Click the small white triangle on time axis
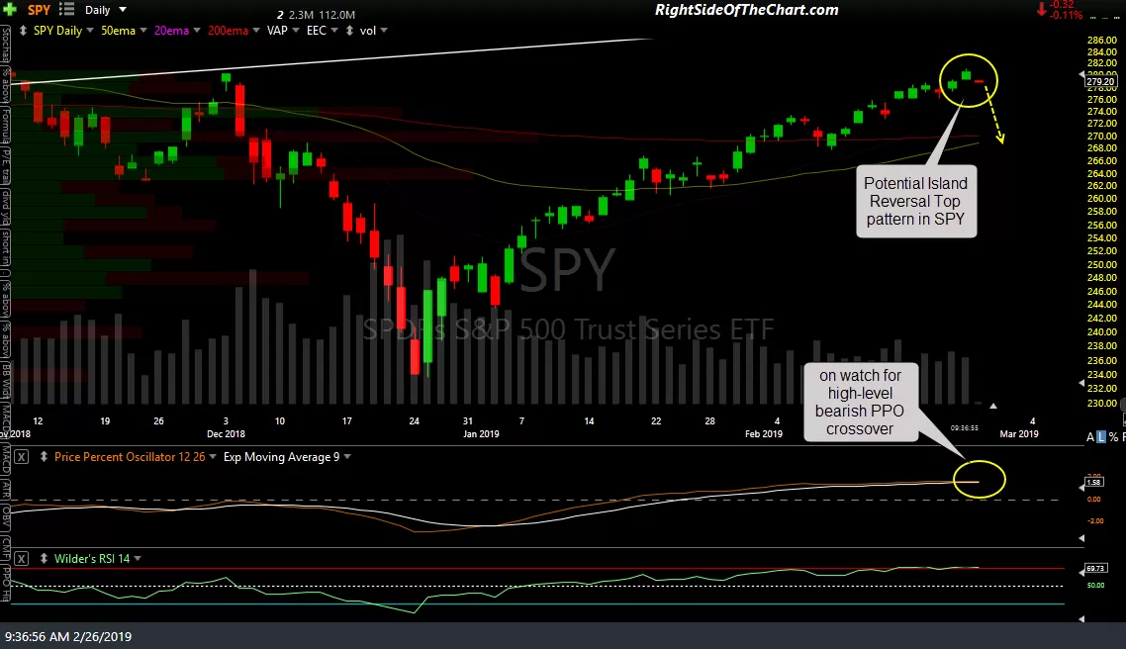The width and height of the screenshot is (1126, 649). click(993, 407)
